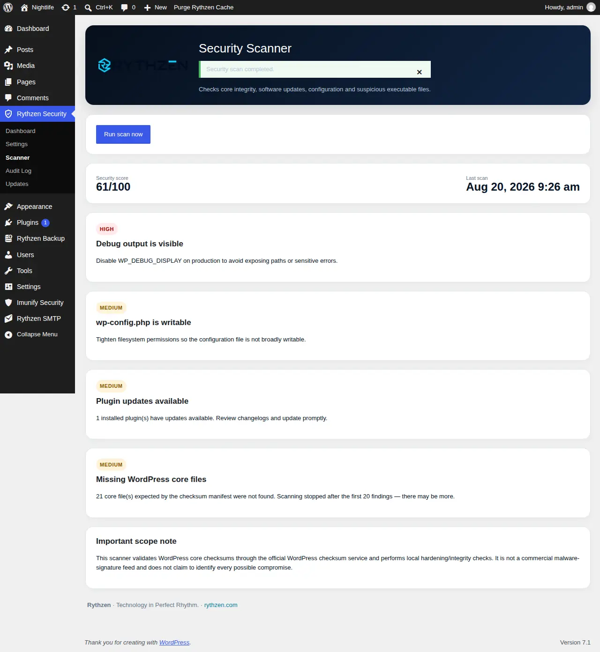Click the 'wp-config.php is writable' heading
600x652 pixels.
143,322
